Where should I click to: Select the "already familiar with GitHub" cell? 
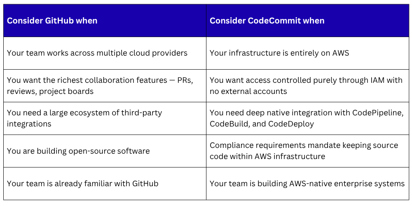click(105, 183)
